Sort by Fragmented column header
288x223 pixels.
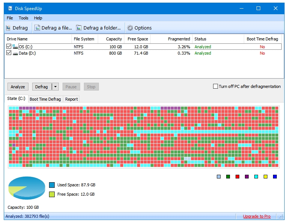(172, 39)
